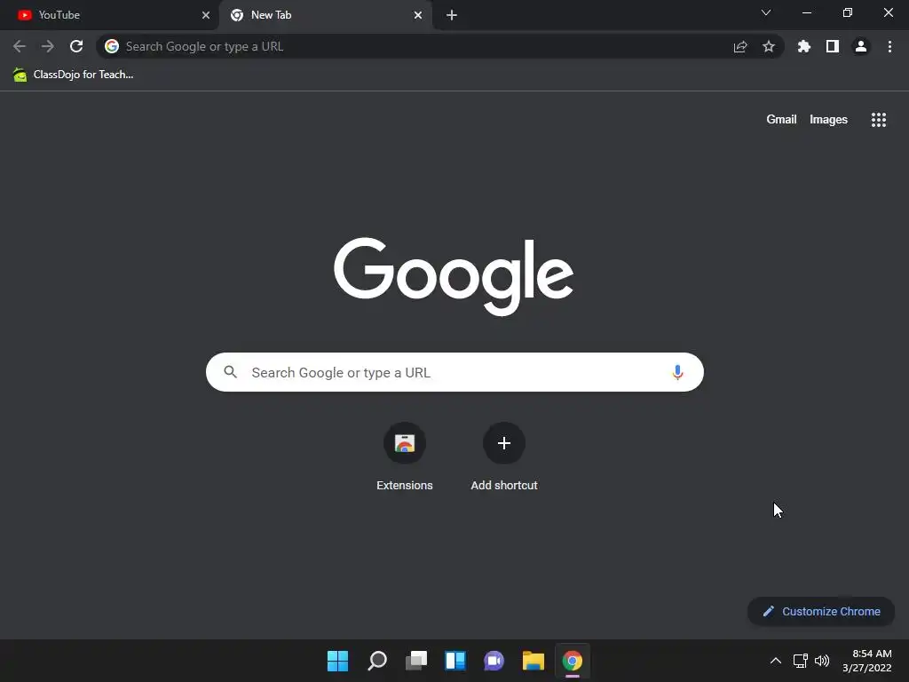This screenshot has width=909, height=682.
Task: Open the Google apps grid
Action: 879,120
